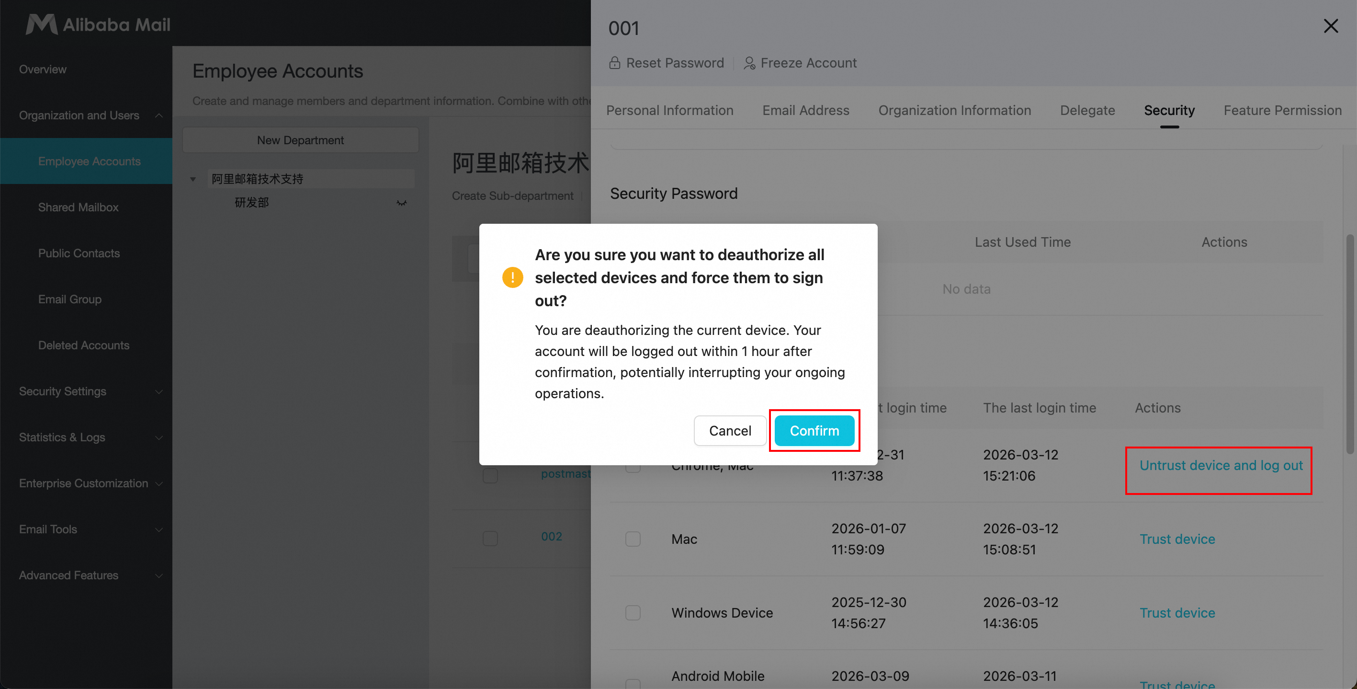
Task: Select the checkbox beside account 002
Action: click(490, 538)
